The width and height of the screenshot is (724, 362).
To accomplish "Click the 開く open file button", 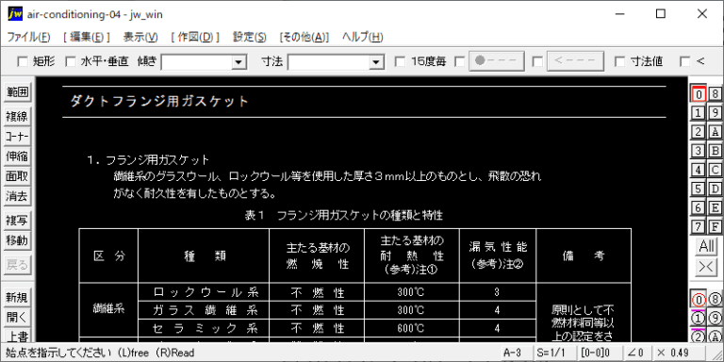I will pyautogui.click(x=17, y=318).
